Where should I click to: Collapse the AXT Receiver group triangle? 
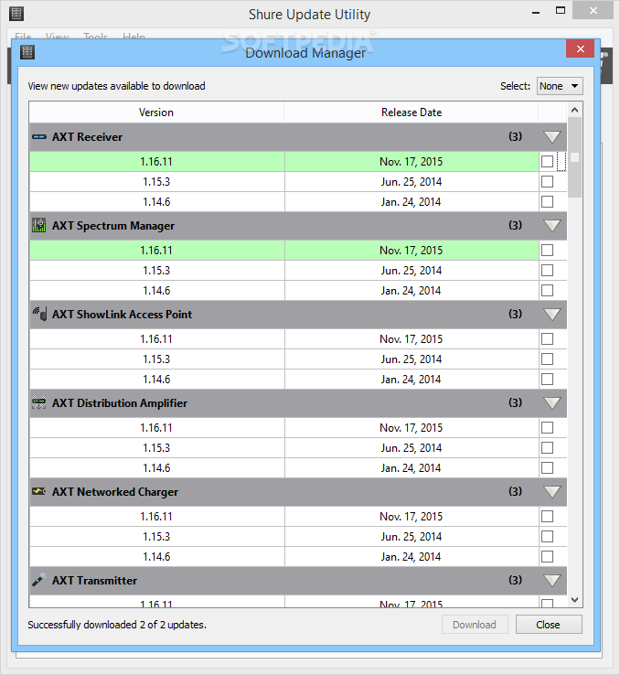pyautogui.click(x=552, y=137)
